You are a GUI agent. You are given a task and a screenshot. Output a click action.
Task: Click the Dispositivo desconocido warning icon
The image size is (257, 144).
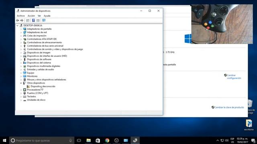point(28,86)
